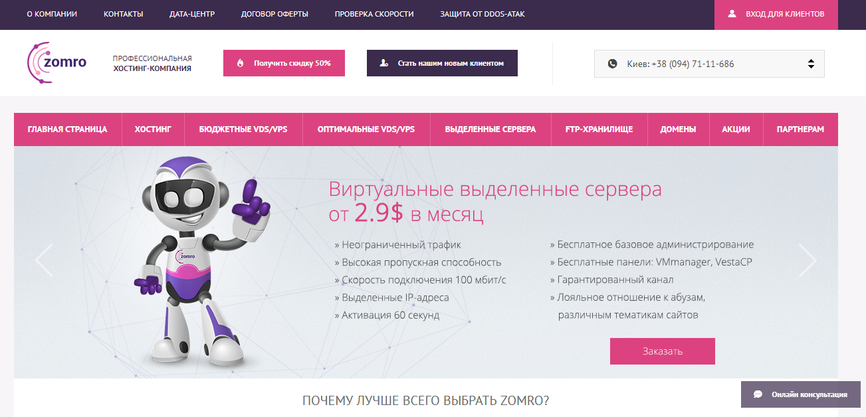This screenshot has height=417, width=866.
Task: Advance slider with right arrow
Action: pos(808,260)
